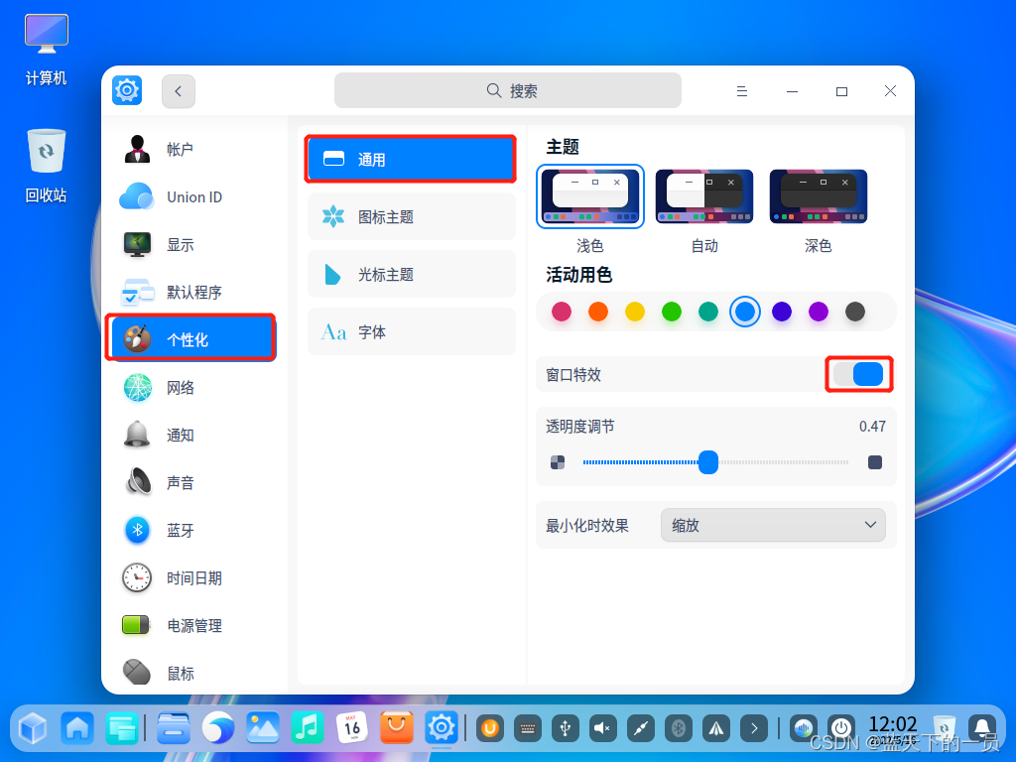Expand the dock tray arrow

point(754,729)
